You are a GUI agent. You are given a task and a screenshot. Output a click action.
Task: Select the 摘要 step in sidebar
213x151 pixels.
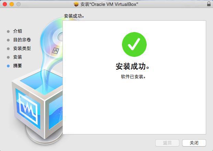[x=18, y=66]
